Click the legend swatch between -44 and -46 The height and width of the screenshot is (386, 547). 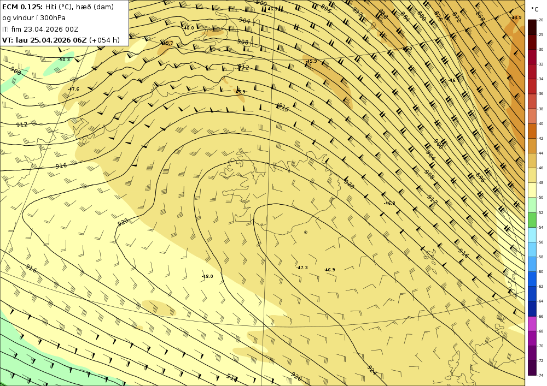click(x=532, y=161)
